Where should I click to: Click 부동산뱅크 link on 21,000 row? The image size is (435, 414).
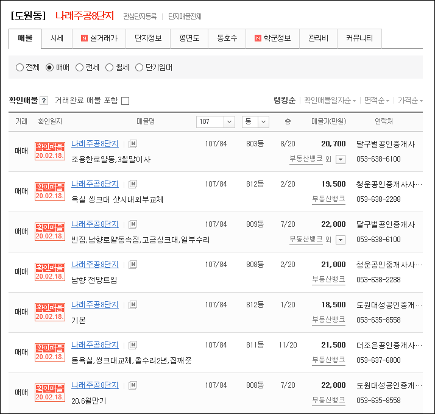click(x=329, y=280)
